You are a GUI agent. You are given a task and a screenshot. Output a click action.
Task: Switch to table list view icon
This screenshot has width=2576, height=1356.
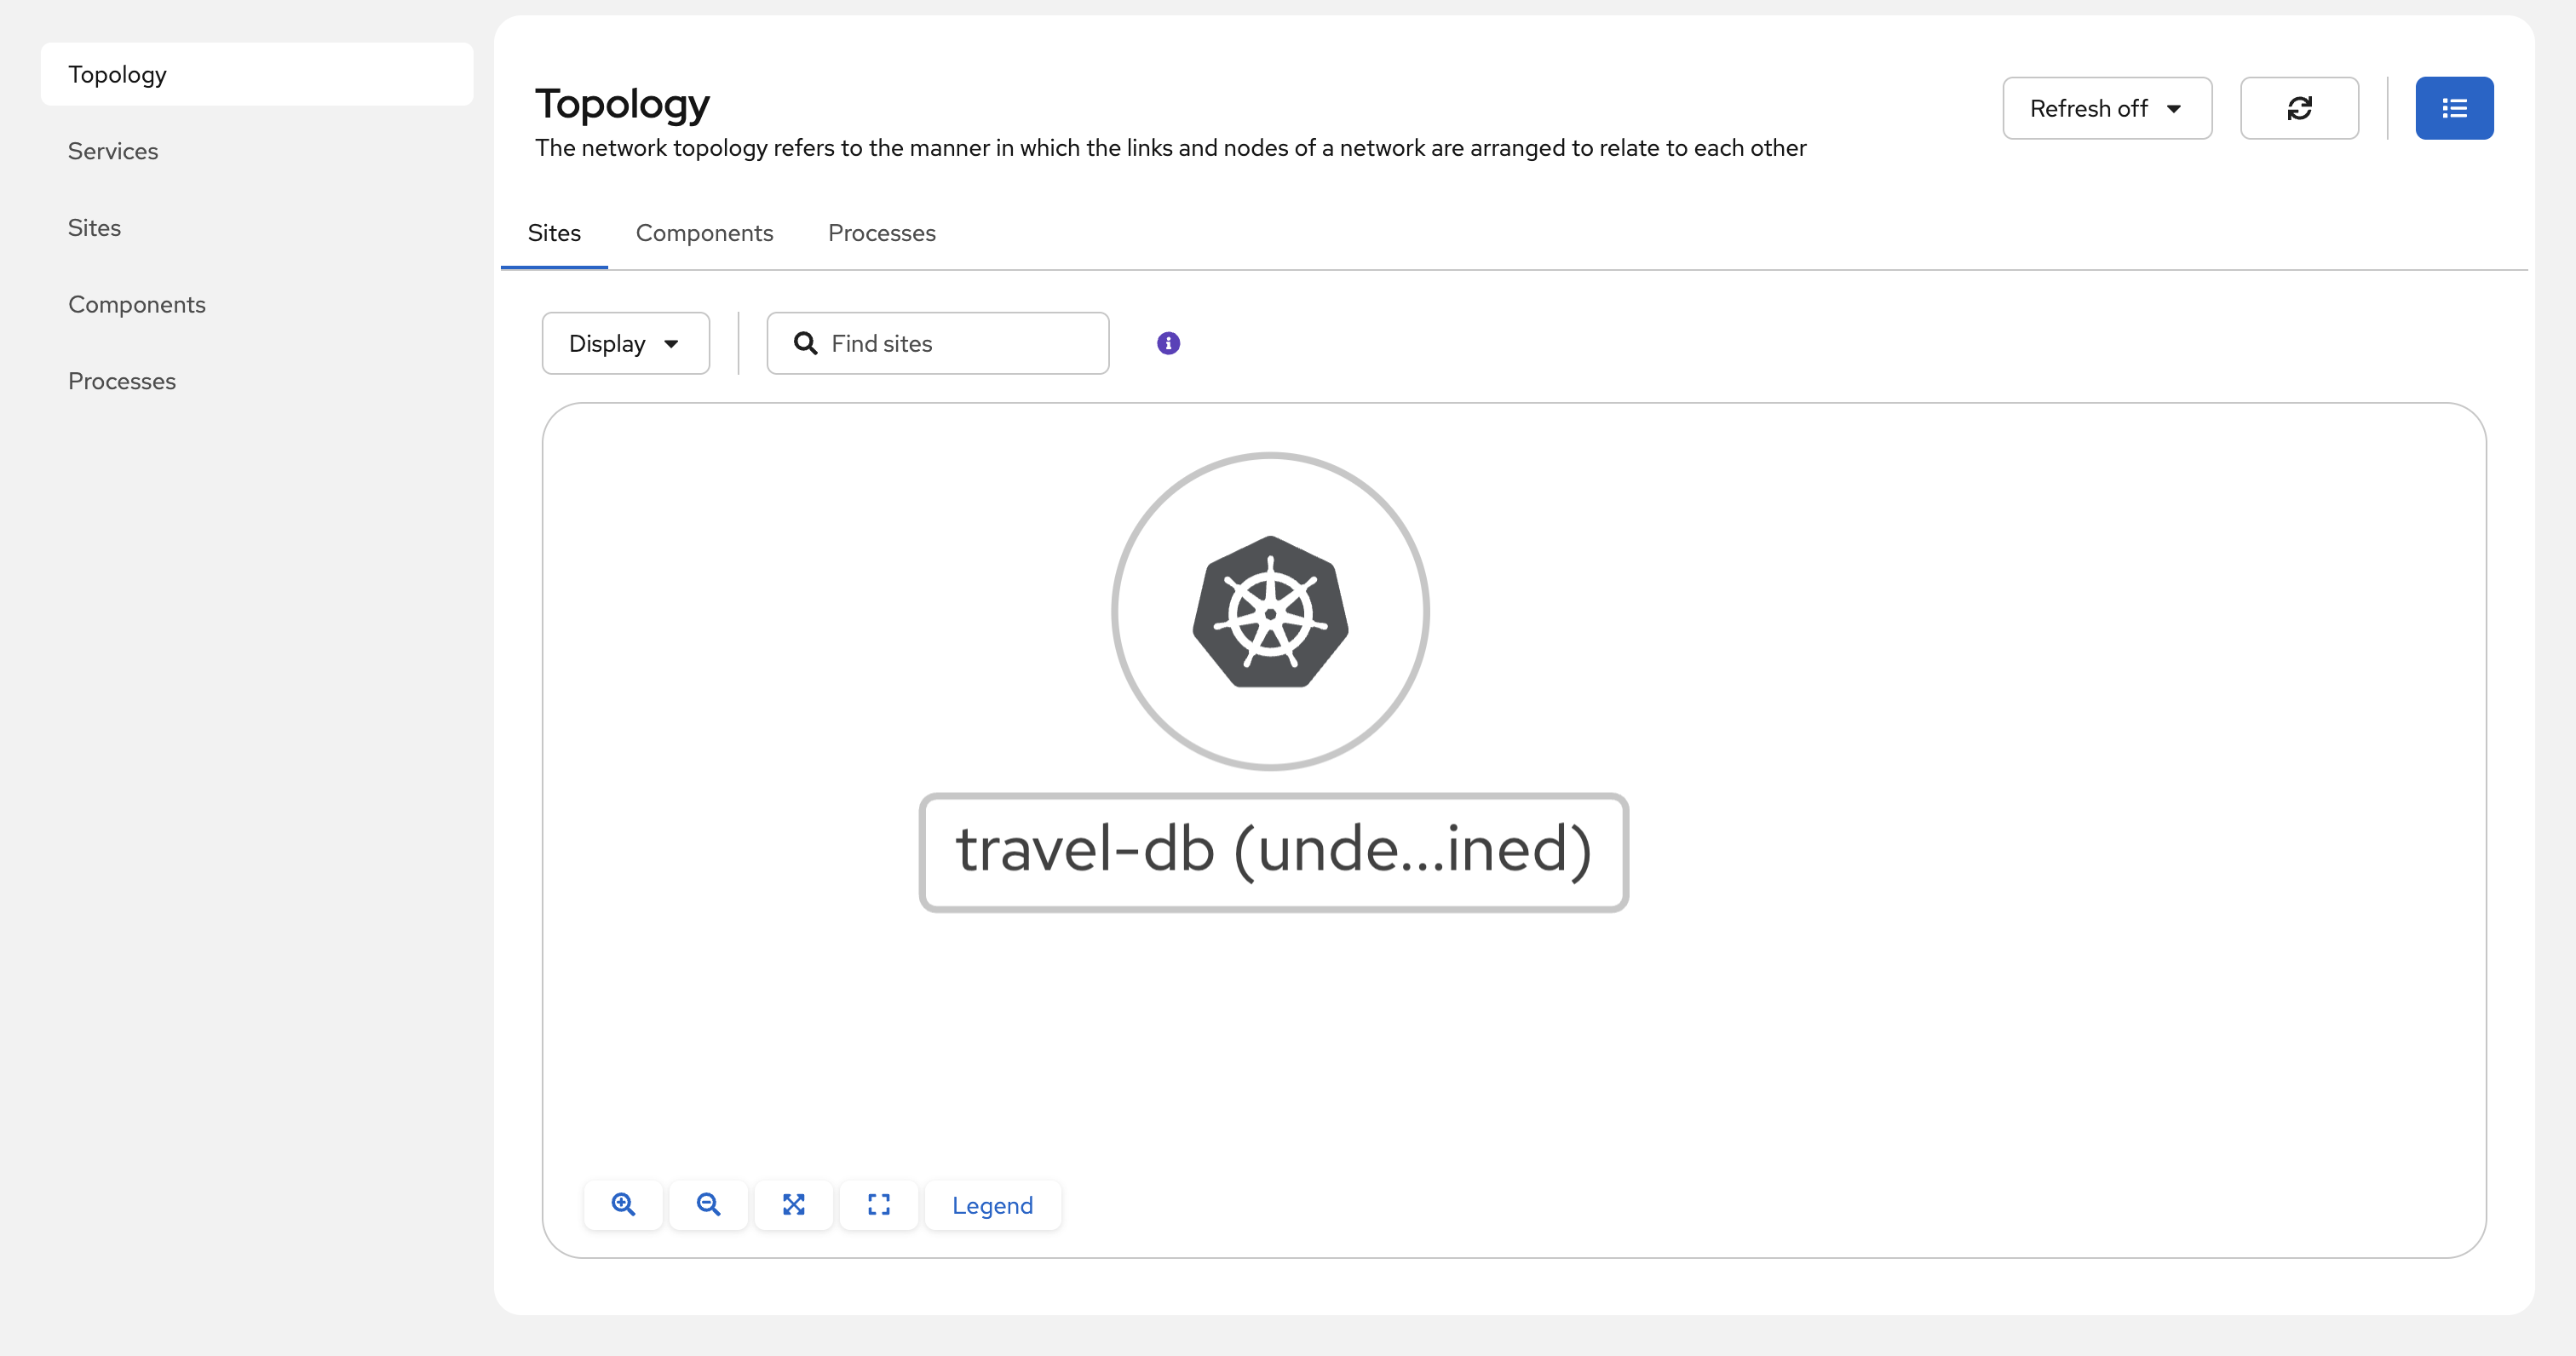click(2454, 108)
